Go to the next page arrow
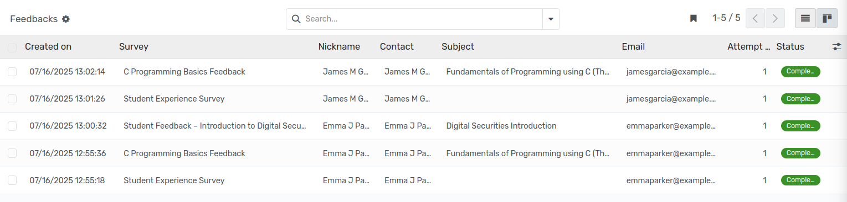The width and height of the screenshot is (847, 202). click(775, 18)
